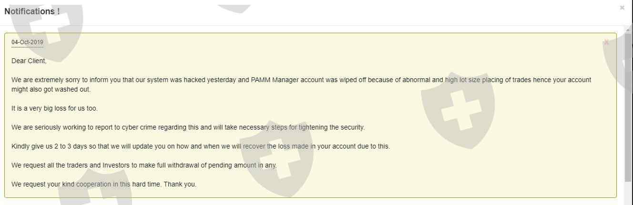Click the "kind cooperation" thank you line
The height and width of the screenshot is (205, 633).
click(103, 184)
